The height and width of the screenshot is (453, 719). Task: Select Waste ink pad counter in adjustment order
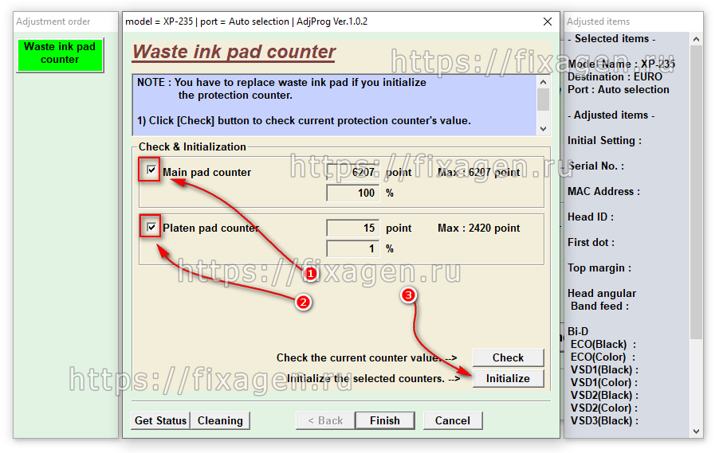[x=60, y=53]
